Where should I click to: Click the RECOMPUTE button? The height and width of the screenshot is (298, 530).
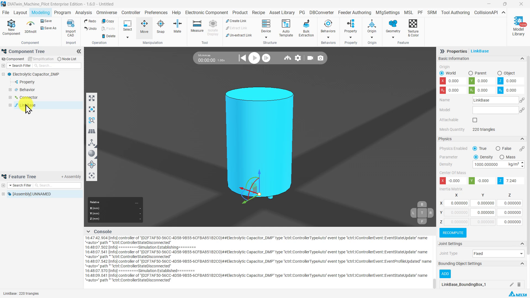(453, 233)
